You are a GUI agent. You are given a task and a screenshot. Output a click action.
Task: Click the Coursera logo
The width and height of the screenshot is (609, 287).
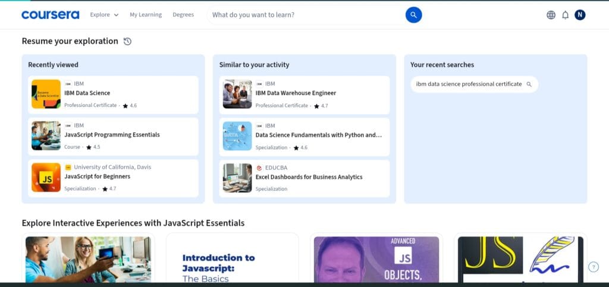50,15
